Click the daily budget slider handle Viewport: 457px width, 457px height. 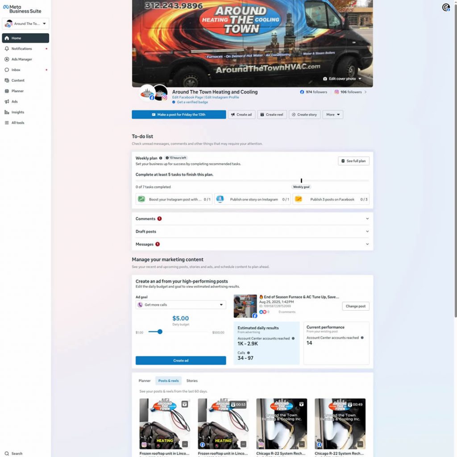click(x=160, y=332)
